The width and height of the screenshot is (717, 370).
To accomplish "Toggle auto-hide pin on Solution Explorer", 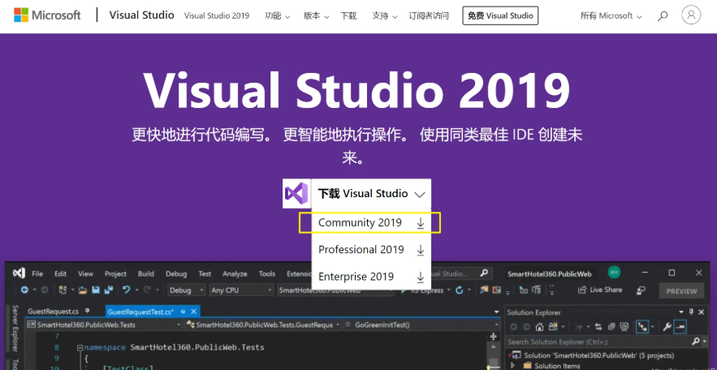I will tap(691, 312).
